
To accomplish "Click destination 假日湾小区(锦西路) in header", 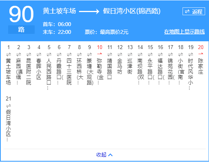I will click(132, 11).
